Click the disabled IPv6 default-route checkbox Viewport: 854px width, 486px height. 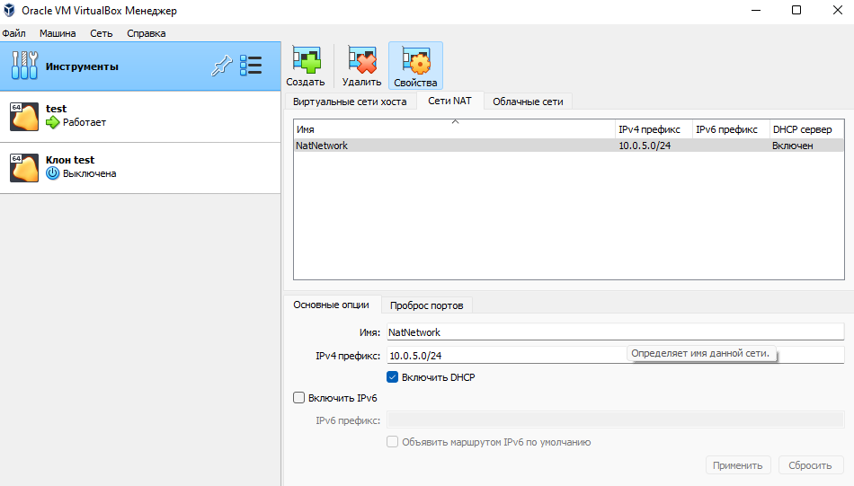tap(392, 442)
